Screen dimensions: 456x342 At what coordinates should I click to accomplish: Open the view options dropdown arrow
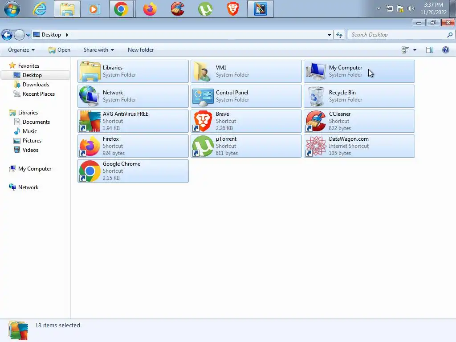[x=415, y=50]
